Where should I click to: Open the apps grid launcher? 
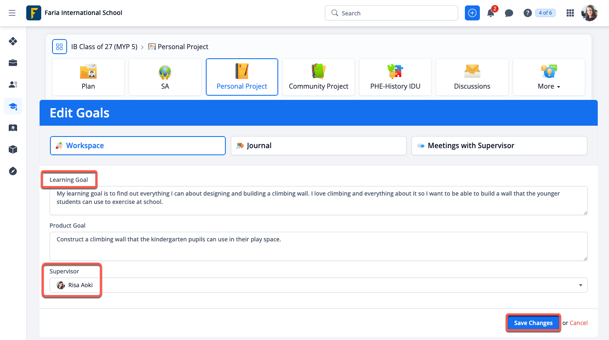(x=570, y=13)
